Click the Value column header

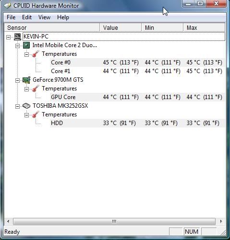coord(121,27)
